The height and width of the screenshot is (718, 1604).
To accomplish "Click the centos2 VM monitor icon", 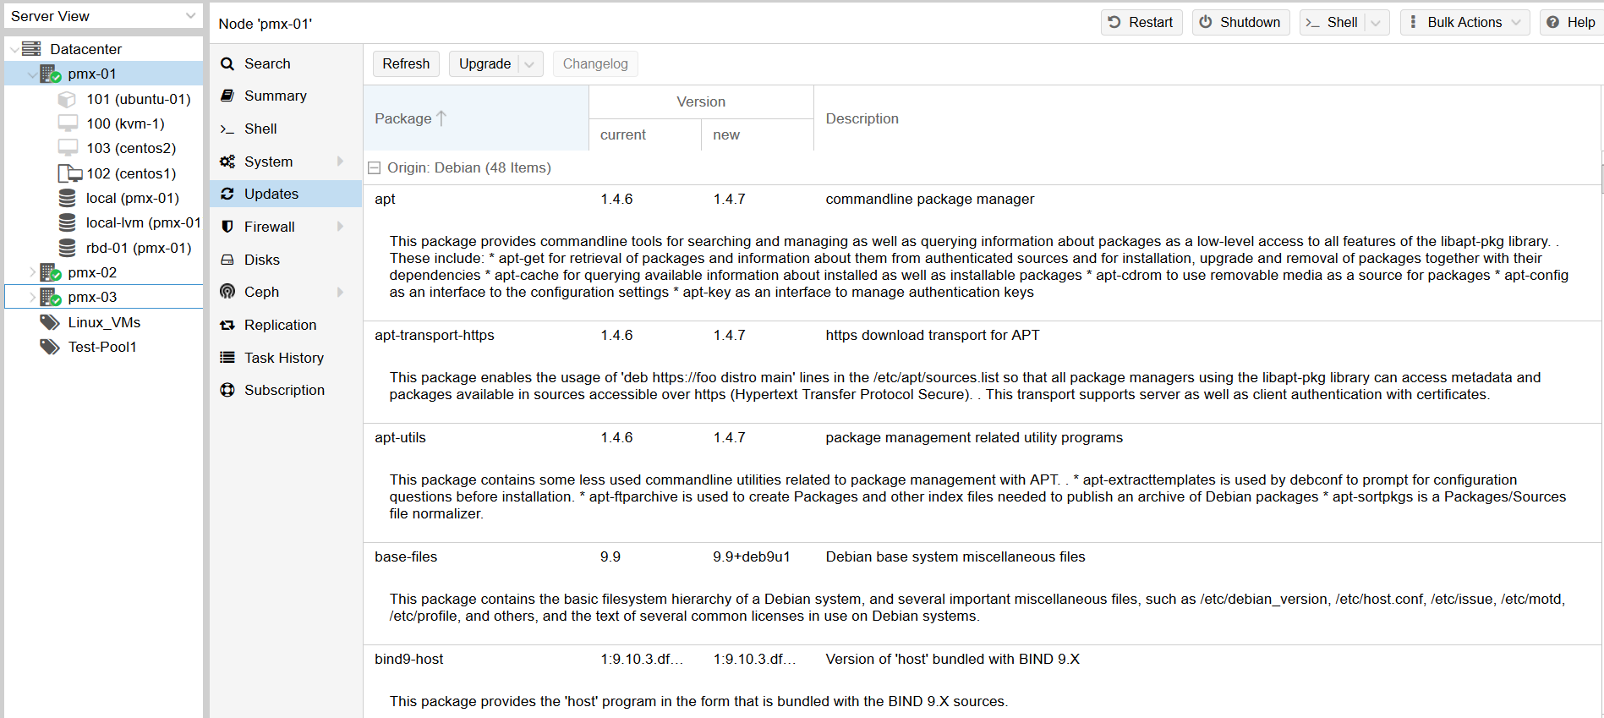I will pos(68,148).
